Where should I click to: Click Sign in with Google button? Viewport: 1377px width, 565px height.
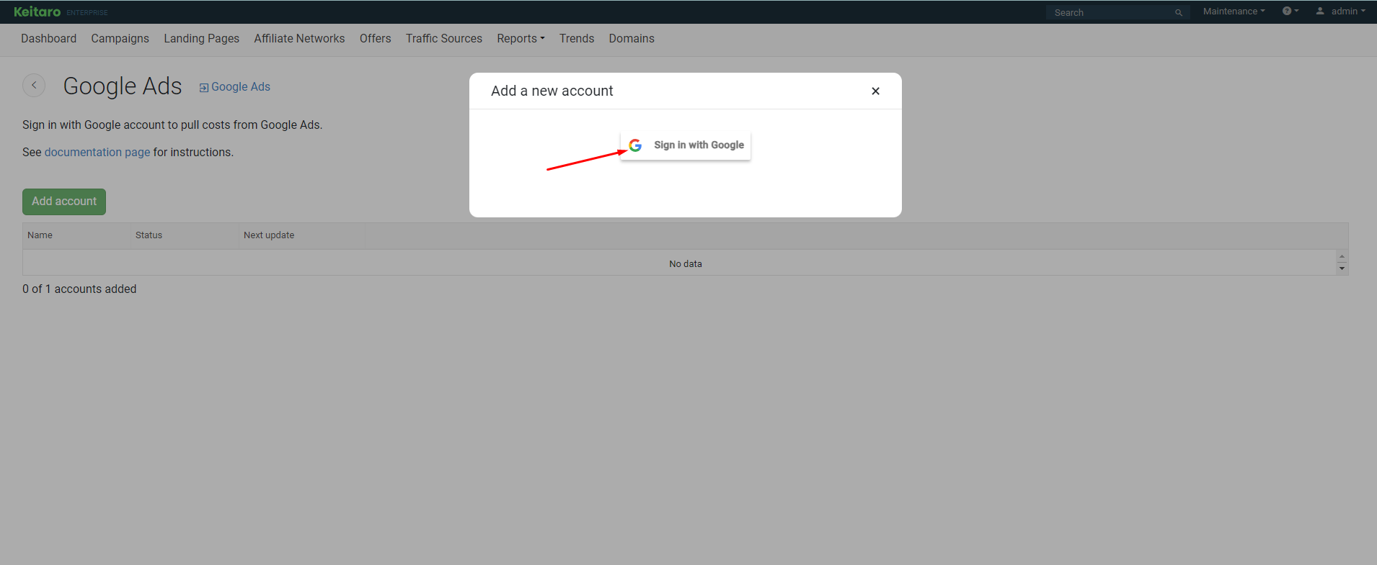tap(686, 145)
